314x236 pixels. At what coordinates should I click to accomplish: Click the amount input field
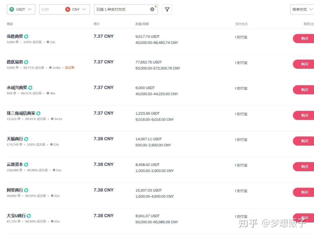51,10
